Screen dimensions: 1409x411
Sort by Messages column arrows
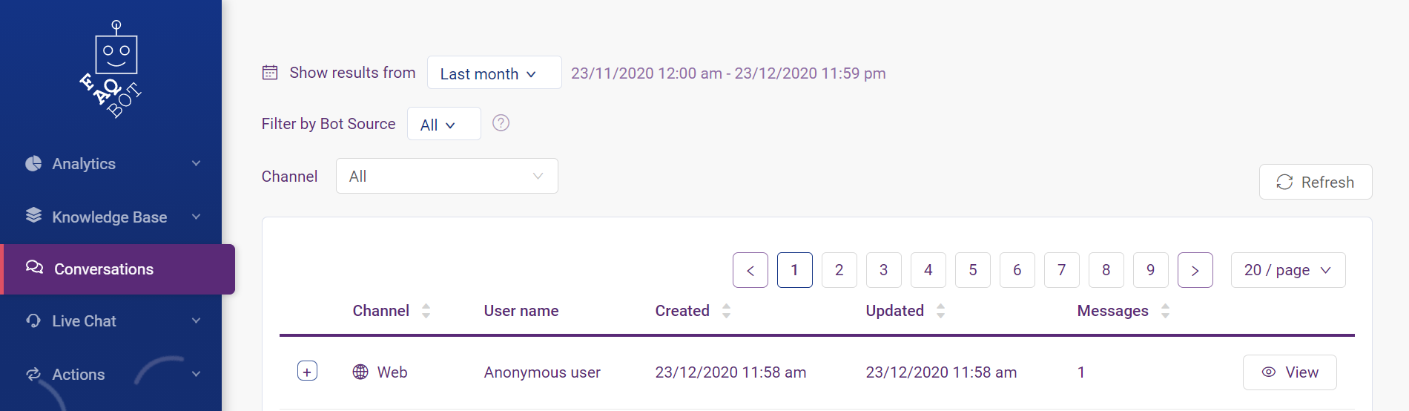tap(1165, 311)
